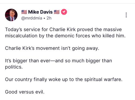Click the bullet separator before 2h
The height and width of the screenshot is (100, 135).
[x=44, y=18]
